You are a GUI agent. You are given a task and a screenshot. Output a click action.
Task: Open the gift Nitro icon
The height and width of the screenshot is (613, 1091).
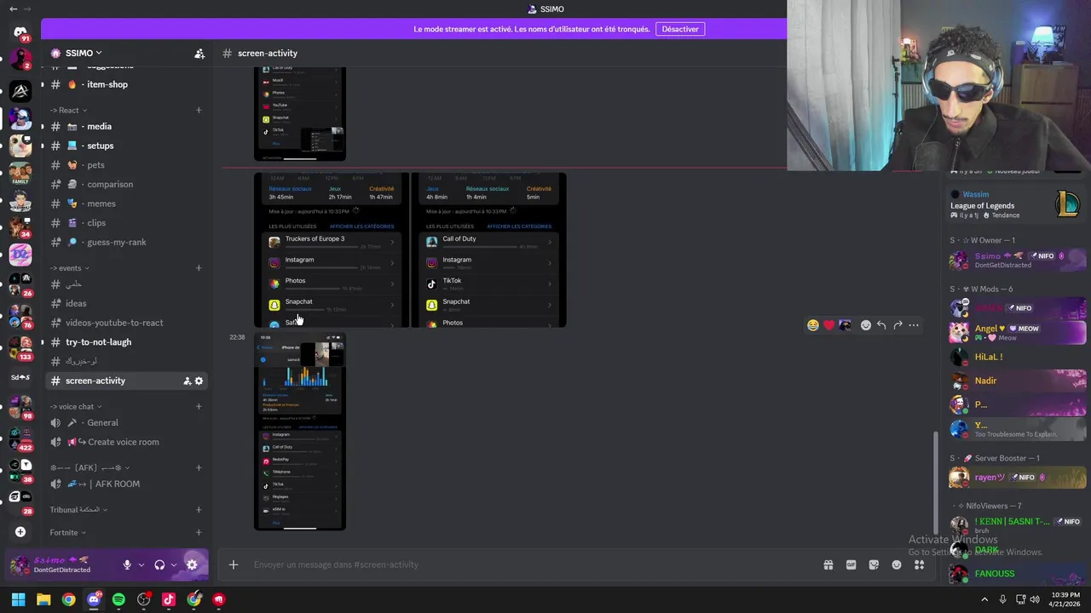pyautogui.click(x=828, y=564)
